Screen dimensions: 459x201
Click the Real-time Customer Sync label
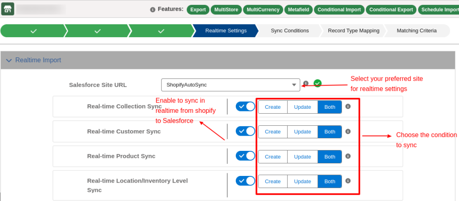tap(124, 132)
